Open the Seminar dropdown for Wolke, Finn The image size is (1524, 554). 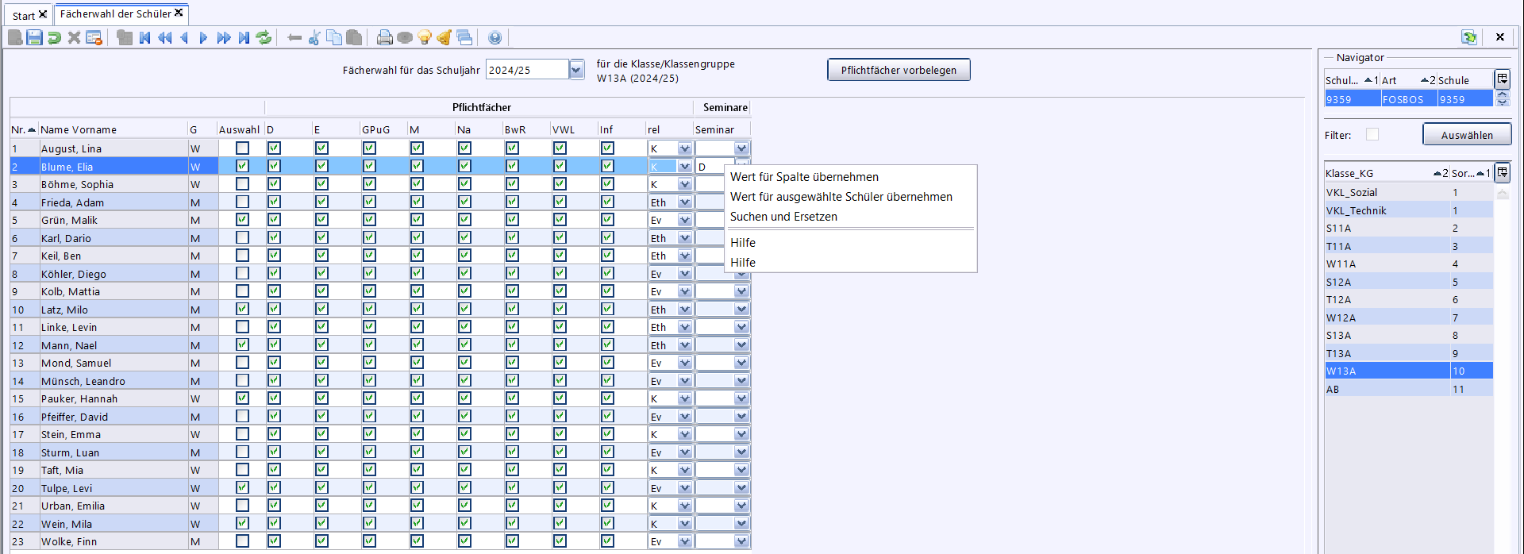click(x=741, y=541)
